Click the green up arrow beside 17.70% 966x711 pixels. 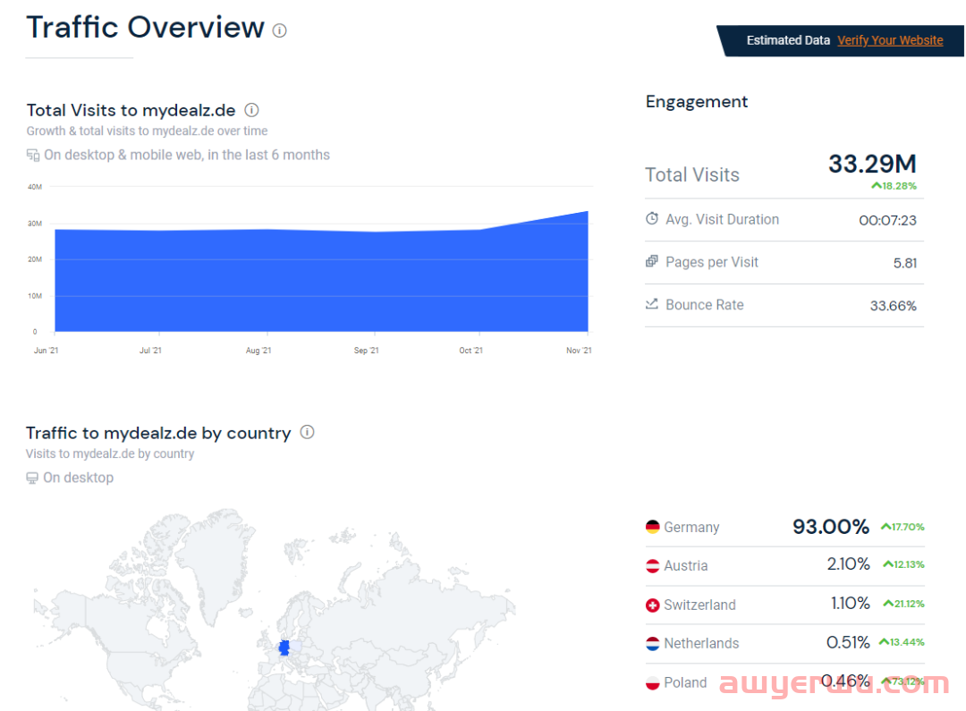point(885,527)
